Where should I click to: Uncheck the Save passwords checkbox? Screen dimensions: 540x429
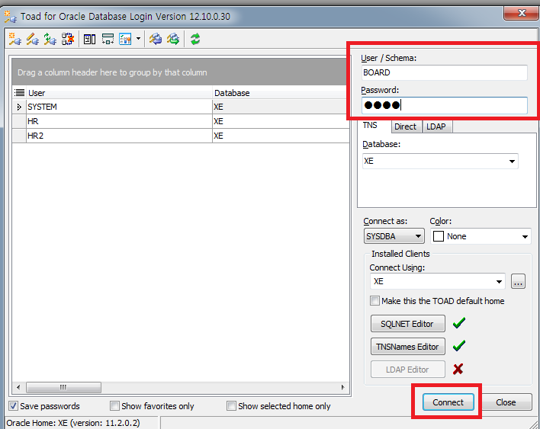click(x=14, y=406)
